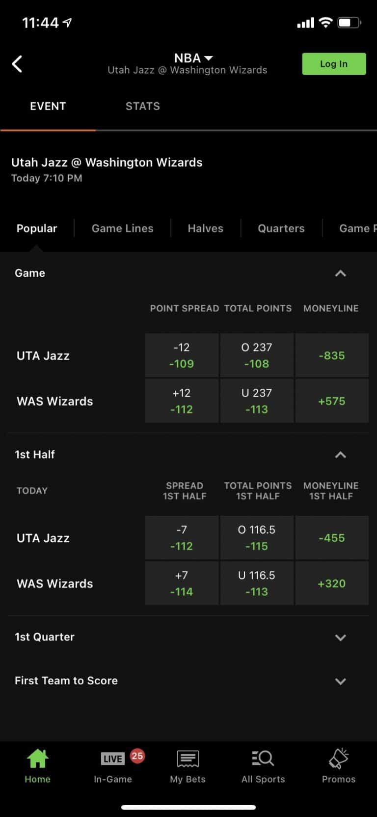Screen dimensions: 377x817
Task: Expand the 1st Quarter section
Action: (340, 638)
